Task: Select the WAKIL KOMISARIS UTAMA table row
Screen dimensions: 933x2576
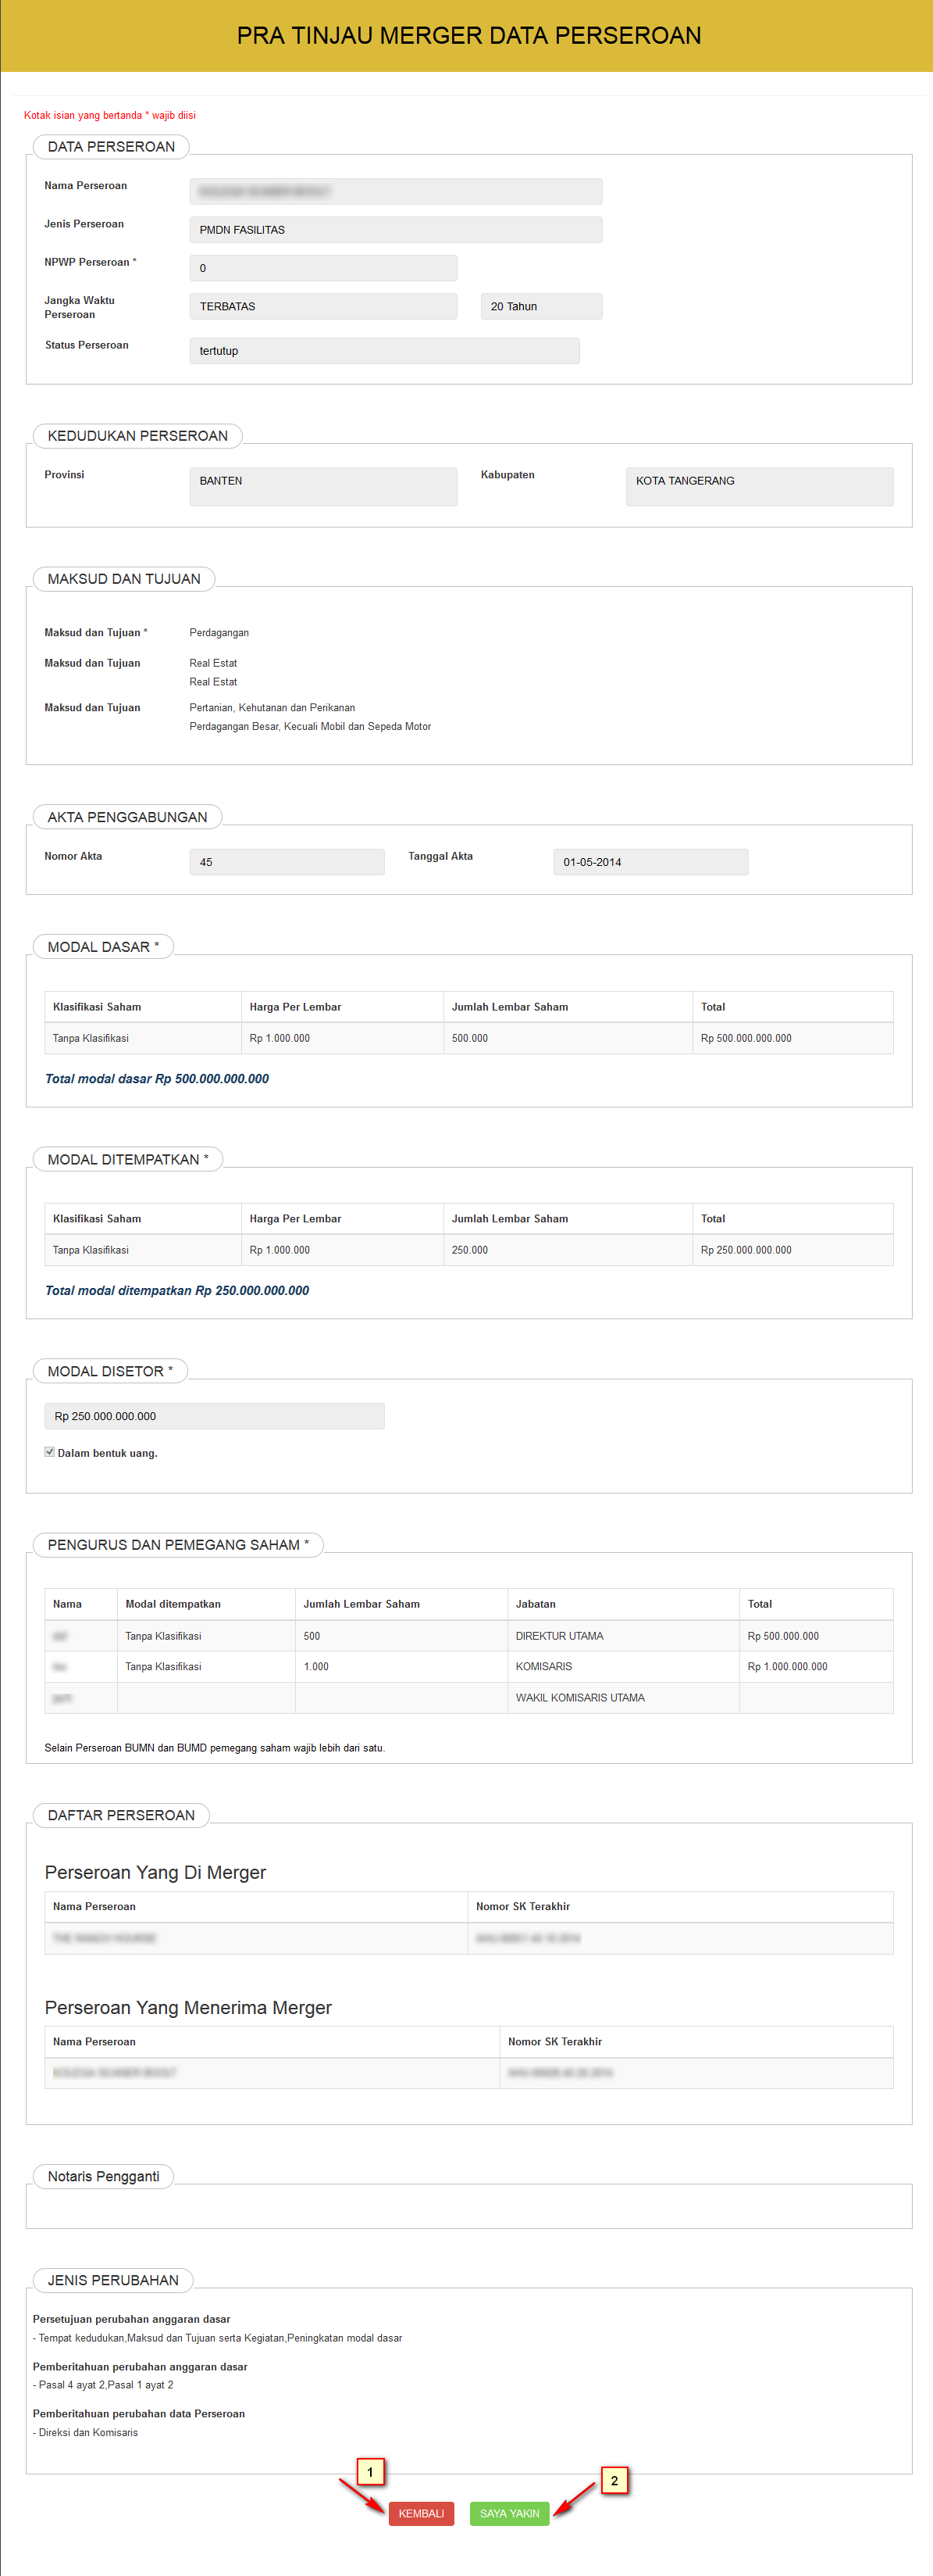Action: (468, 1698)
